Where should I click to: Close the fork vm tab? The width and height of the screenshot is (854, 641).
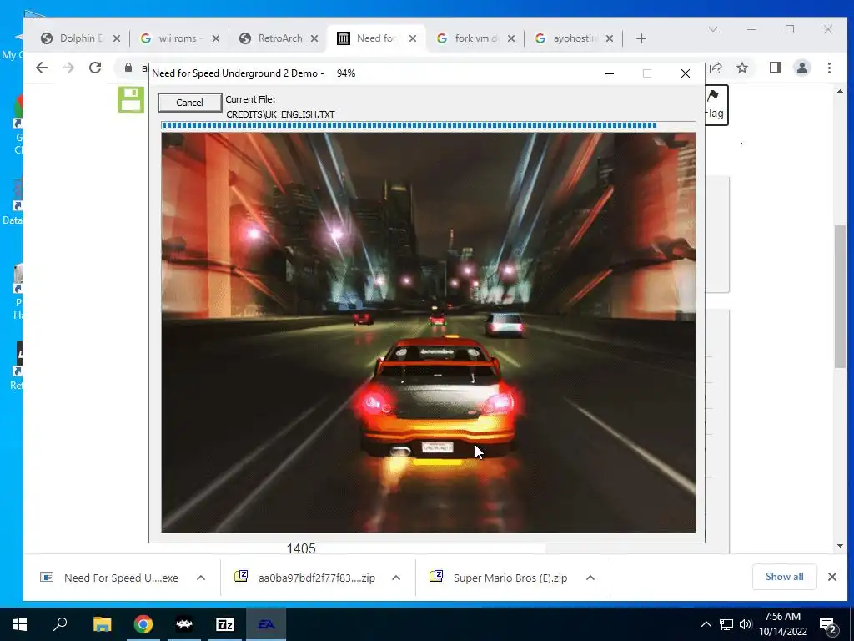511,38
